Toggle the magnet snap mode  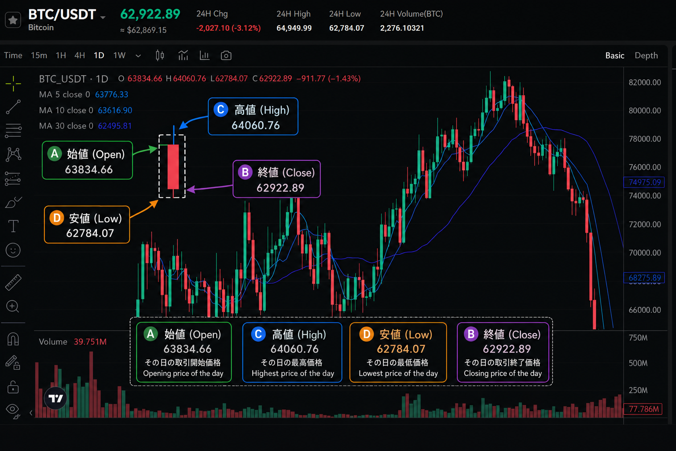(x=13, y=339)
